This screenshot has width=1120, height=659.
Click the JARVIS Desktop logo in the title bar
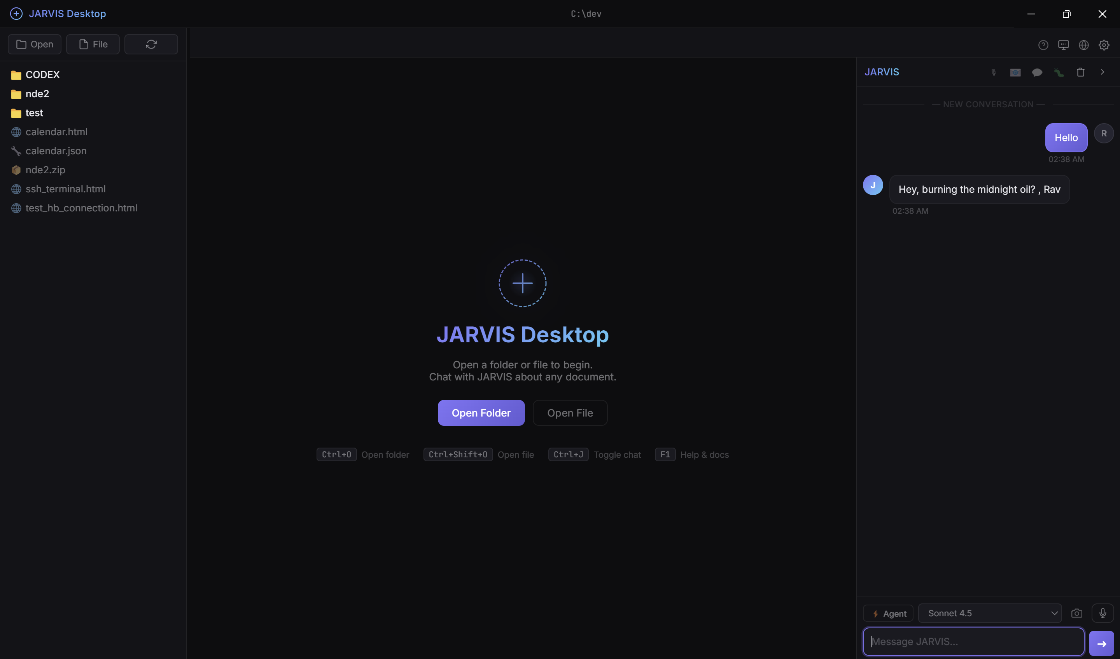click(x=16, y=14)
